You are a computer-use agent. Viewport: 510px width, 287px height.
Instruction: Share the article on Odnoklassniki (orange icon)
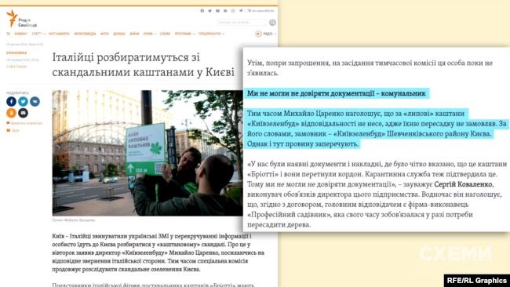[11, 113]
